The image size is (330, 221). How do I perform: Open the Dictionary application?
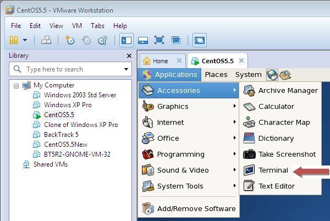click(280, 139)
